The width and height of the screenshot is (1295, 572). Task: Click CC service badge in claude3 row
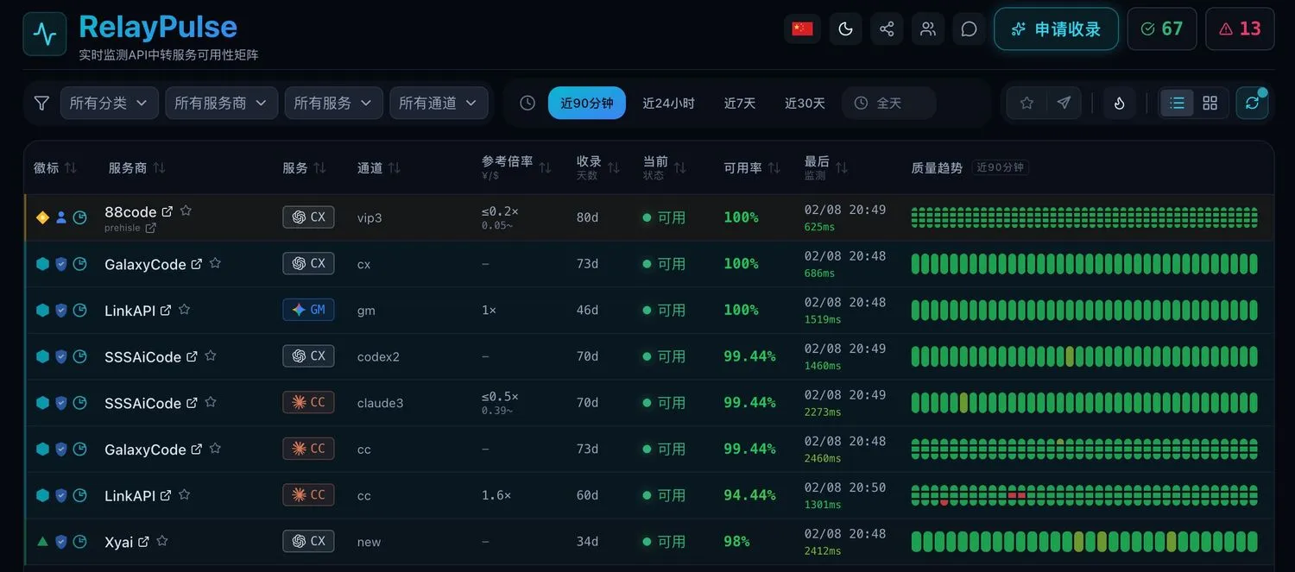tap(308, 402)
